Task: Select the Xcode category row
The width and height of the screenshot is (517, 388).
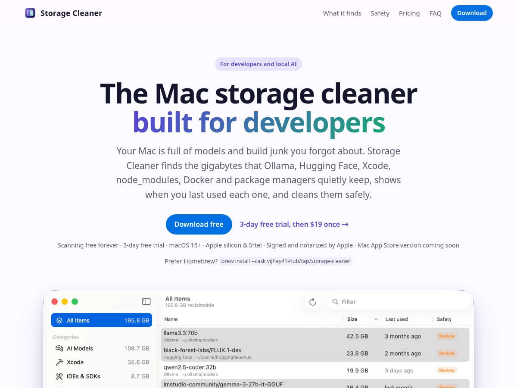Action: pos(102,362)
